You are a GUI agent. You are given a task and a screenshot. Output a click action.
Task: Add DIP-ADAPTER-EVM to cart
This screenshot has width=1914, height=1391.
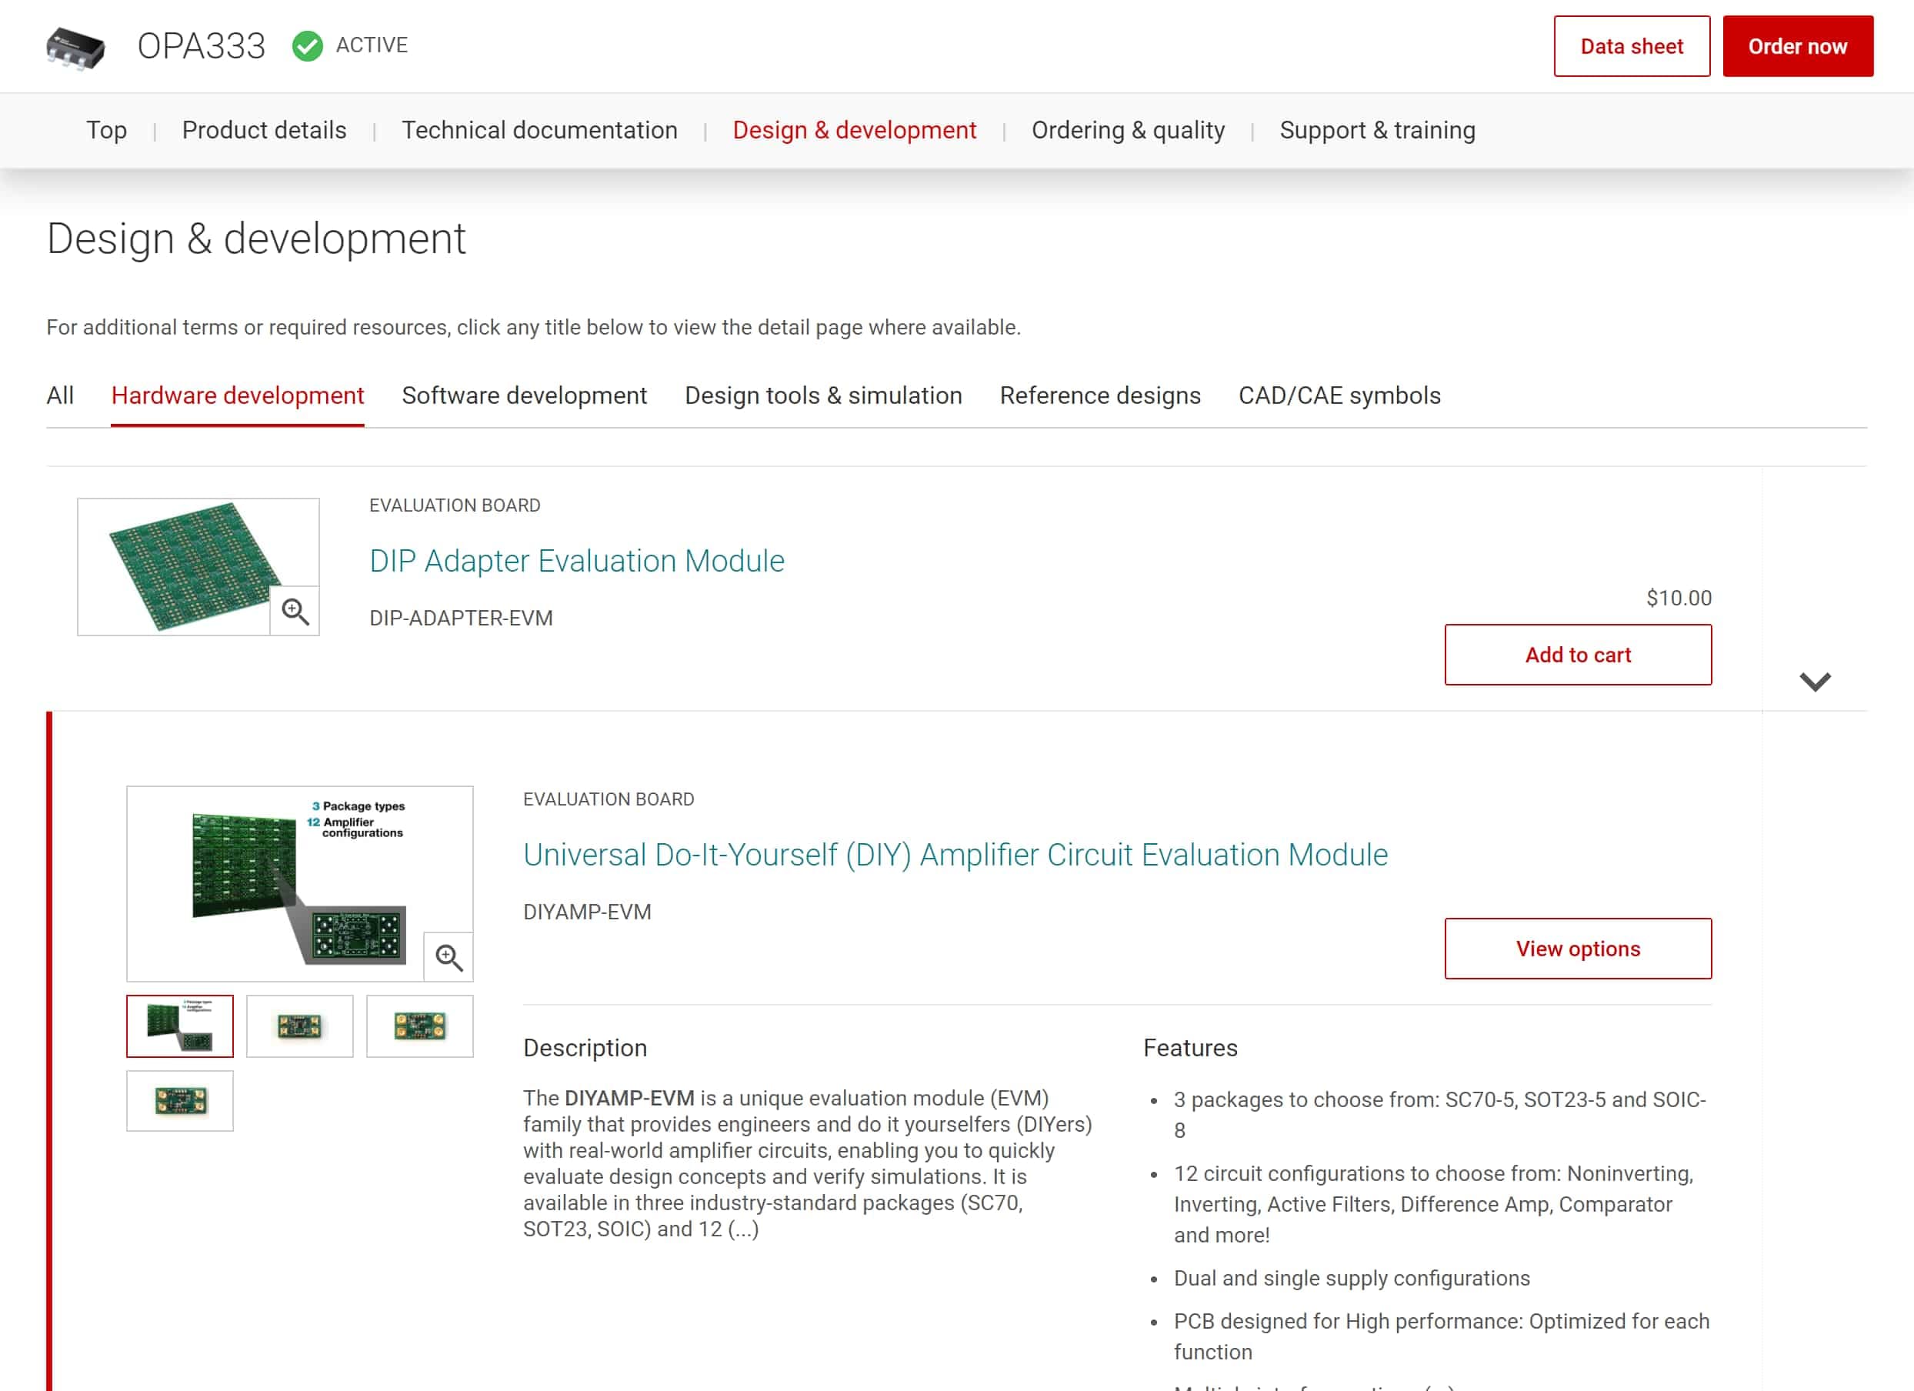click(x=1577, y=655)
